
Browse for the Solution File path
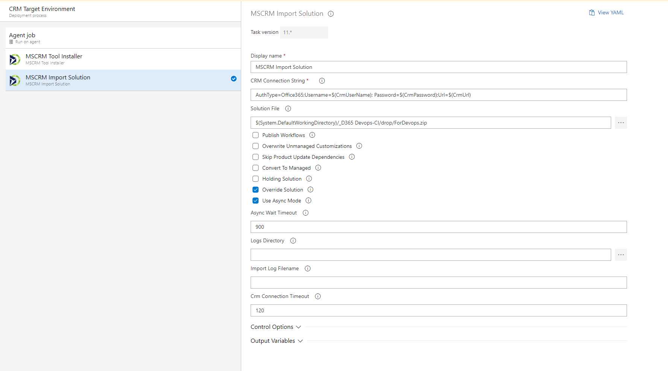[621, 123]
